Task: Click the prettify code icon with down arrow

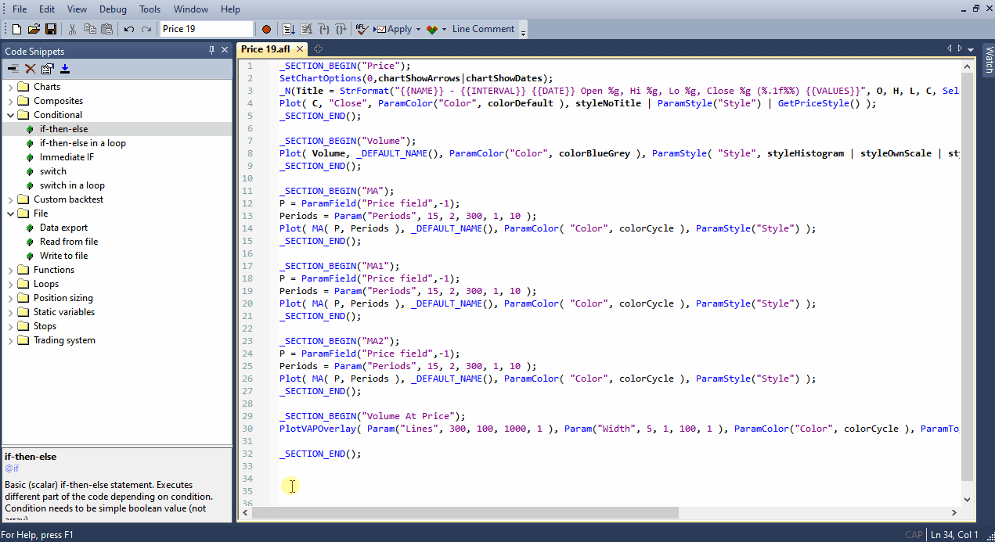Action: [289, 29]
